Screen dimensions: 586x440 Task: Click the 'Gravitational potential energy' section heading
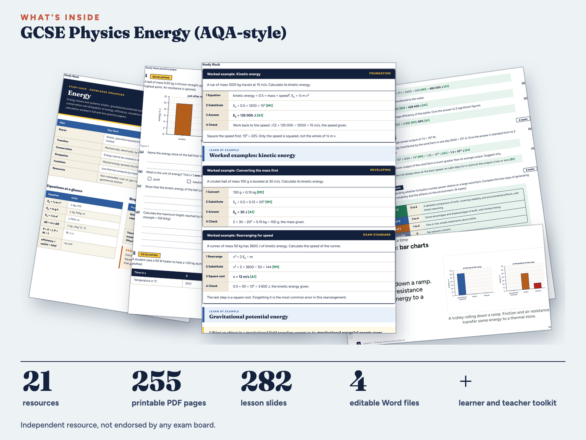point(249,317)
